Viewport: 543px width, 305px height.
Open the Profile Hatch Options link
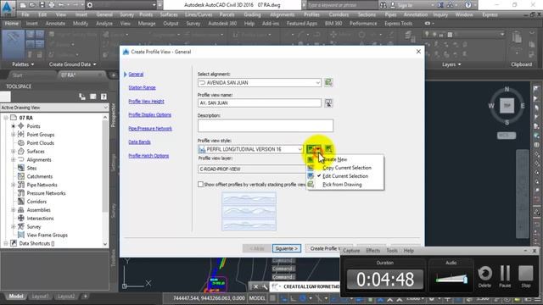click(x=148, y=156)
